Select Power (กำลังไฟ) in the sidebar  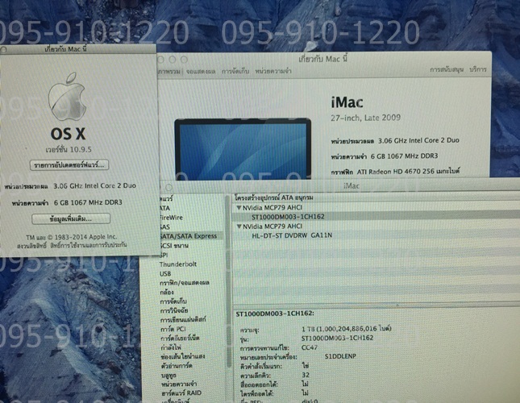coord(171,347)
